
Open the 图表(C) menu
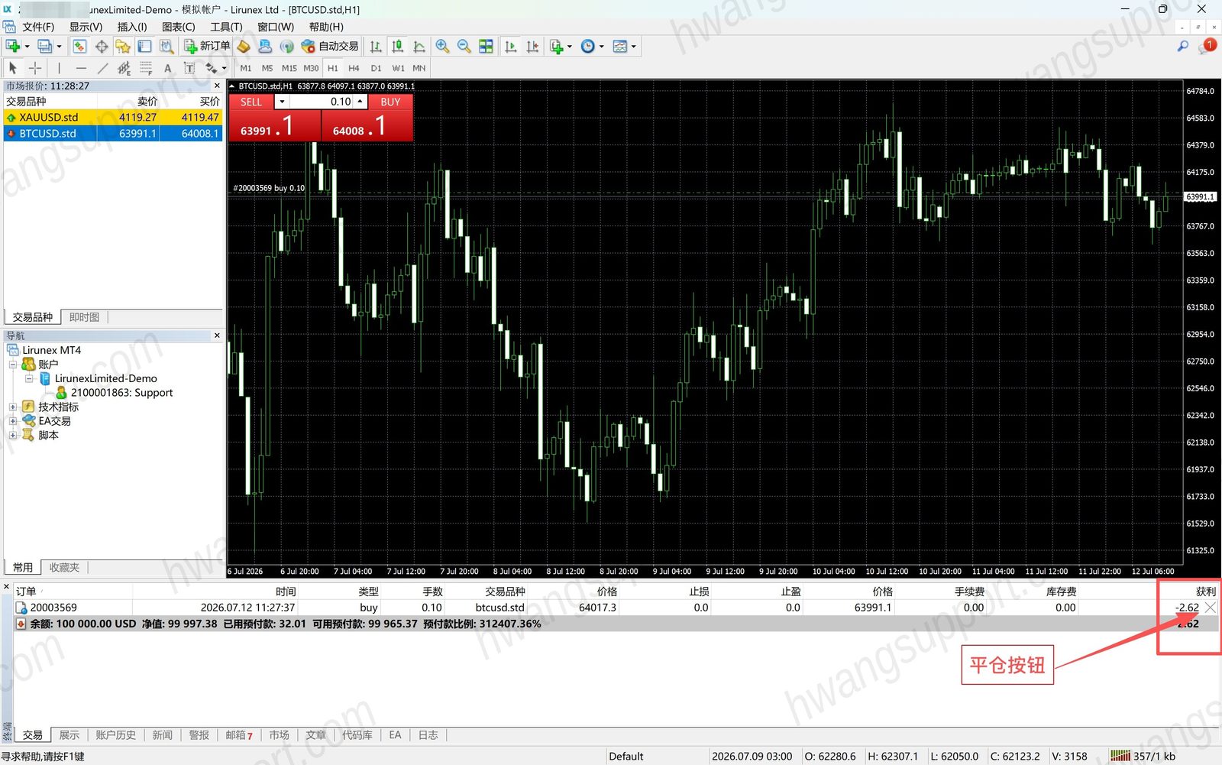point(179,27)
